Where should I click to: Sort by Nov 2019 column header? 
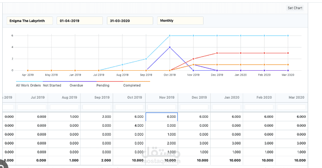[x=162, y=97]
